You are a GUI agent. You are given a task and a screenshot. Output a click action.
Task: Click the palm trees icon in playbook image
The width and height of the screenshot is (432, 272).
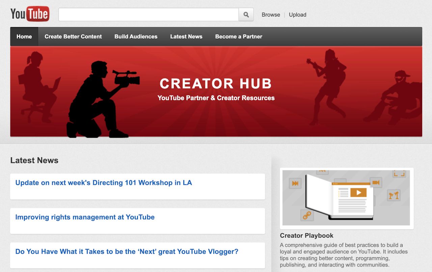[394, 195]
